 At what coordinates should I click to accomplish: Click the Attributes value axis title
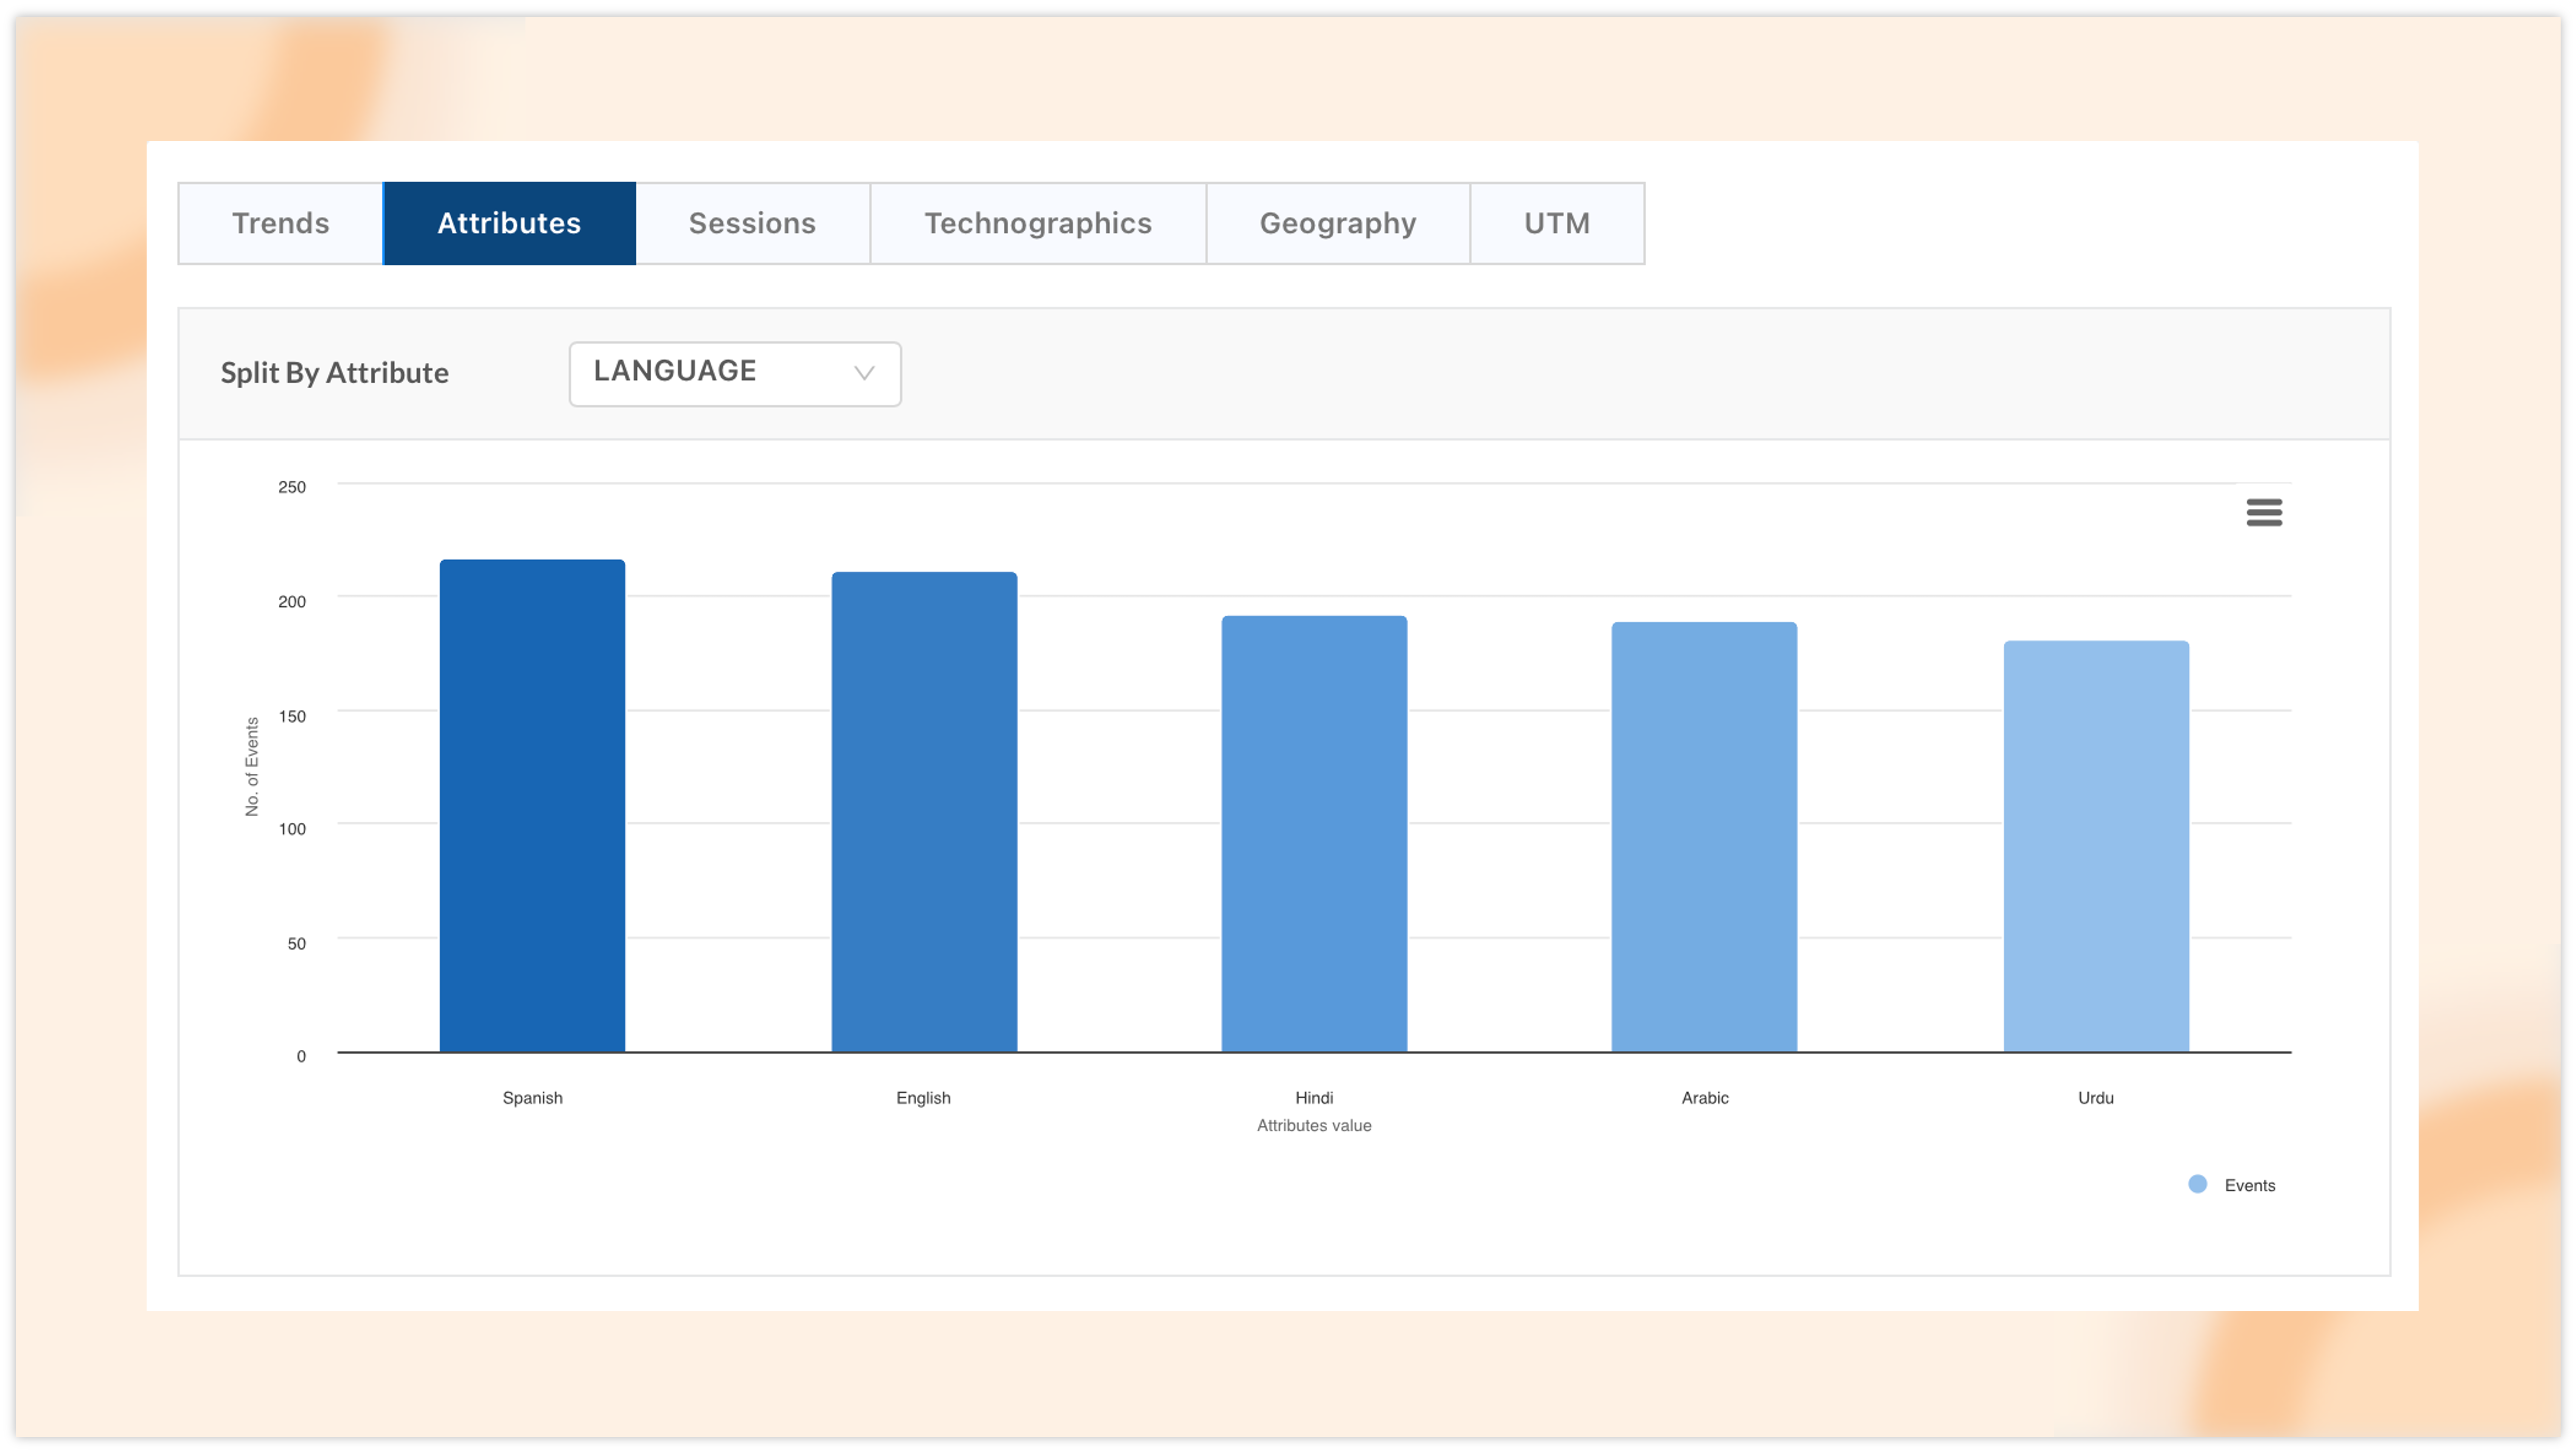click(x=1313, y=1125)
